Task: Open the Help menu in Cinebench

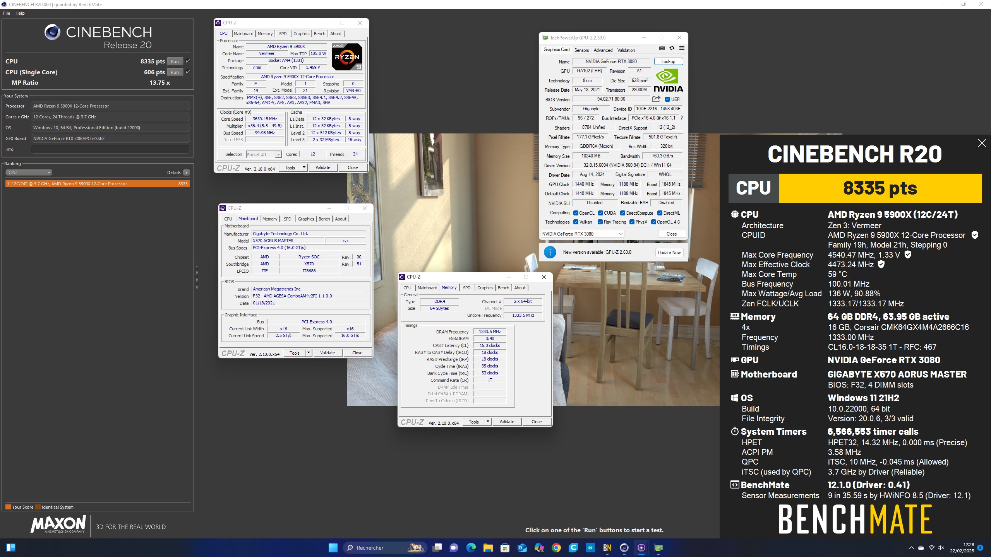Action: pos(20,13)
